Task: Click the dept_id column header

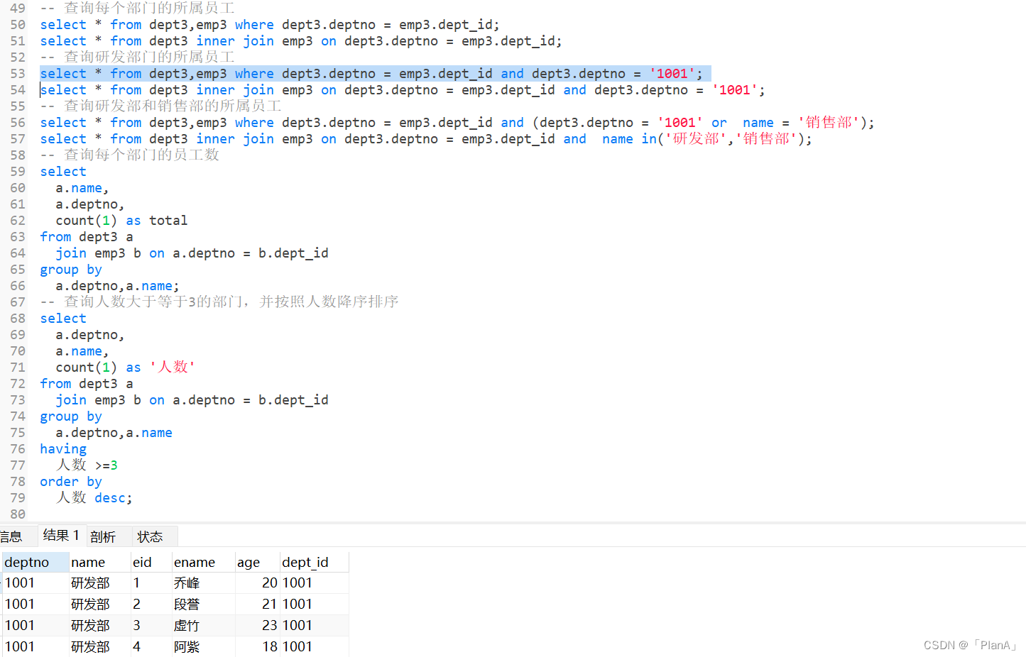Action: coord(314,562)
